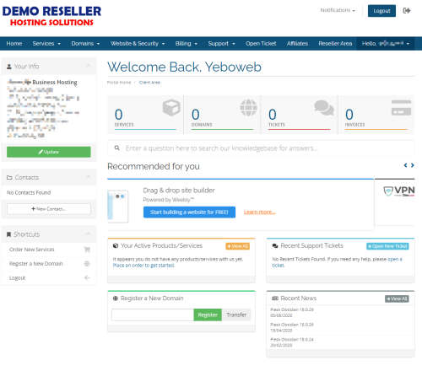Click the Demo Reseller Hosting Solutions logo
Viewport: 422px width, 371px height.
[51, 16]
